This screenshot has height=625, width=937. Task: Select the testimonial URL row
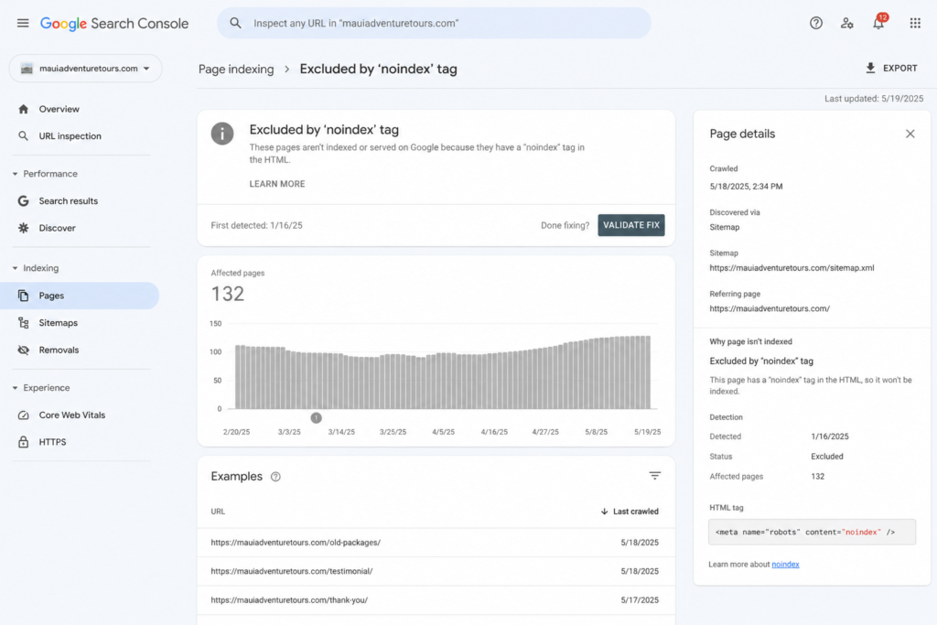(x=436, y=571)
